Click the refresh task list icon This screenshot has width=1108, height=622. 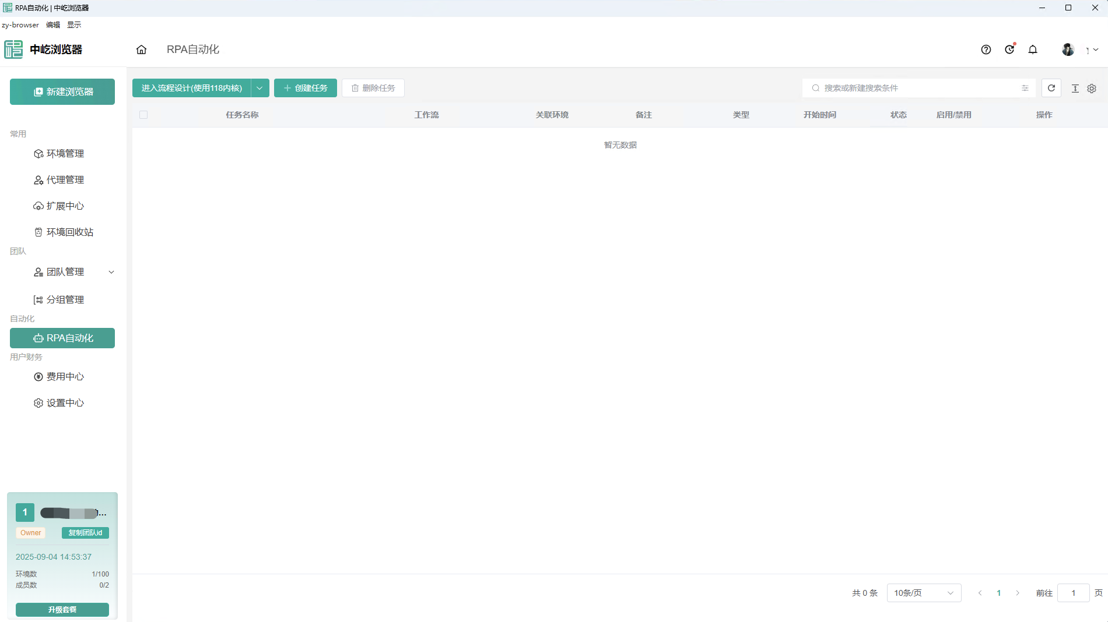1051,88
